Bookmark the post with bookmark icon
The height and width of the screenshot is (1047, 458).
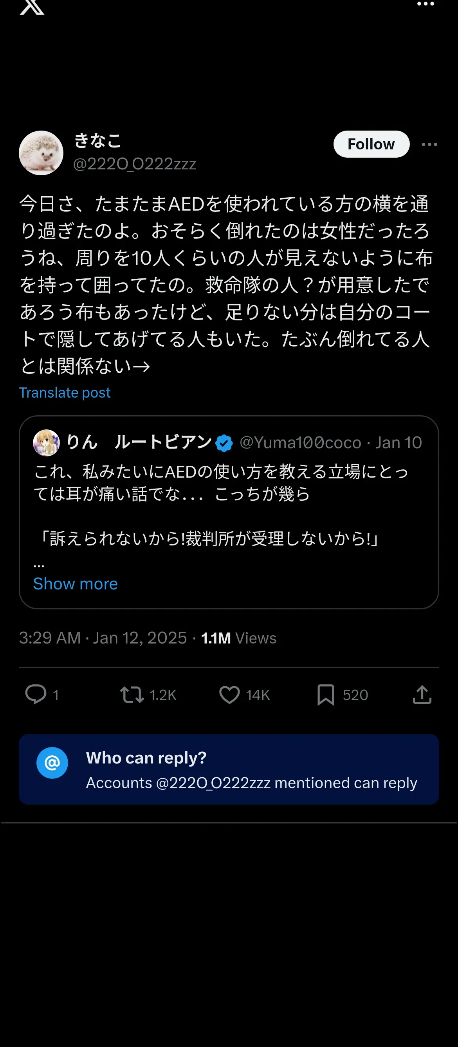pos(326,694)
